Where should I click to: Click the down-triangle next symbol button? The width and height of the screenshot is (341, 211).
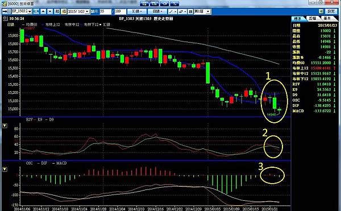(x=50, y=11)
